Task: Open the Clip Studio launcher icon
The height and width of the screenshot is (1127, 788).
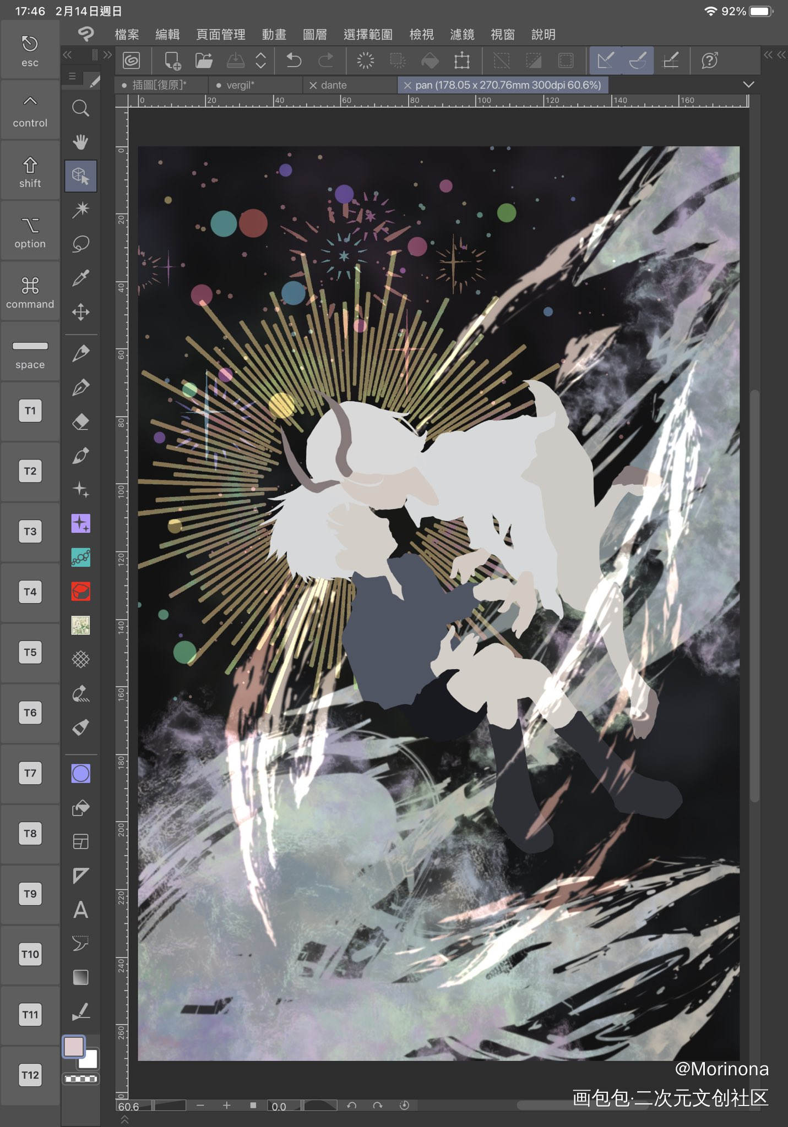Action: tap(131, 60)
